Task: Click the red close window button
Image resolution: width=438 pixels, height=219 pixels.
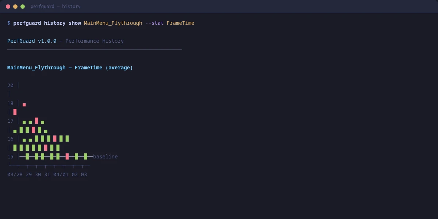Action: pos(8,7)
